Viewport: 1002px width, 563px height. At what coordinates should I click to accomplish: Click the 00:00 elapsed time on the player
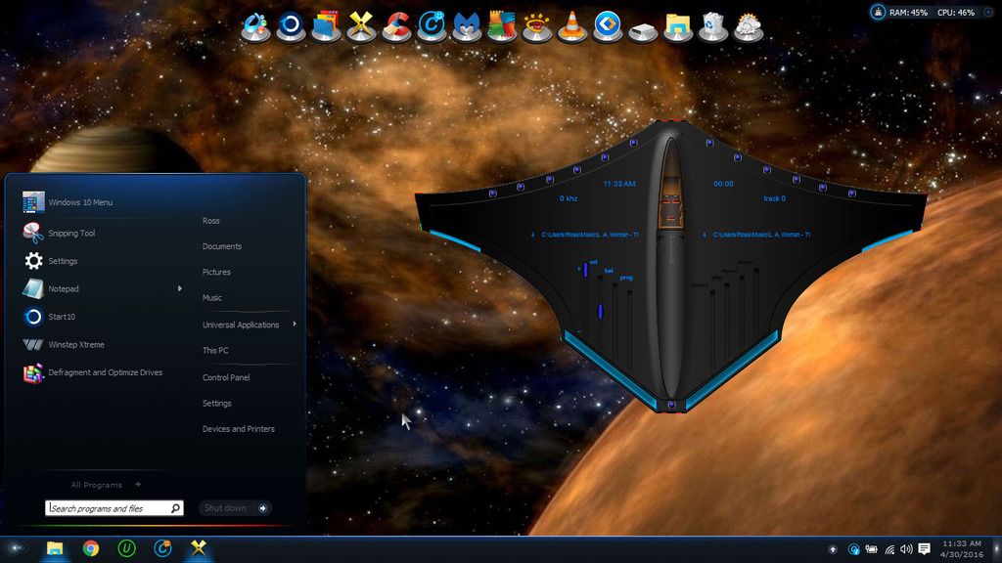[x=723, y=184]
